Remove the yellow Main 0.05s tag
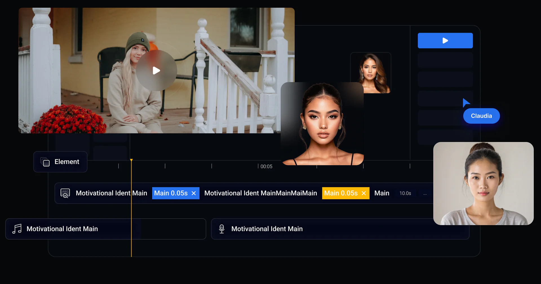The height and width of the screenshot is (284, 541). click(364, 193)
